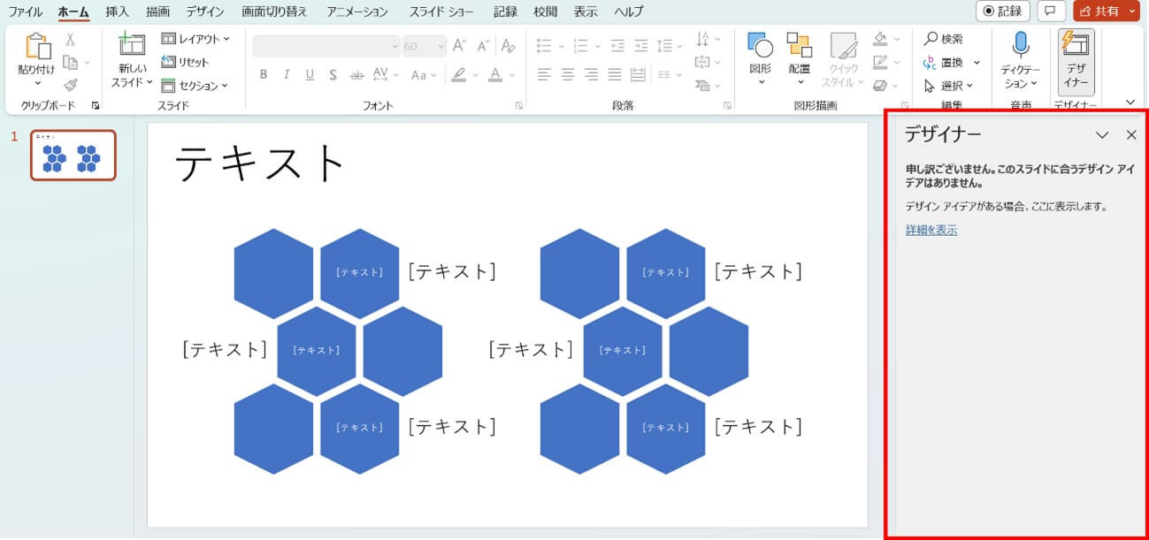
Task: Select slide 1 thumbnail
Action: point(73,156)
